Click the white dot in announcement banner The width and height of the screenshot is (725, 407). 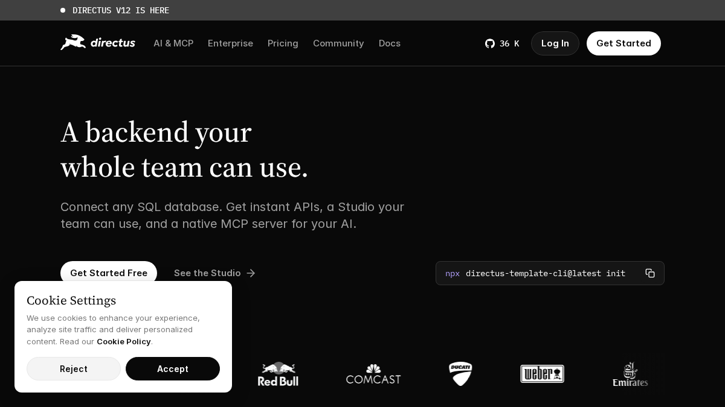(x=63, y=10)
